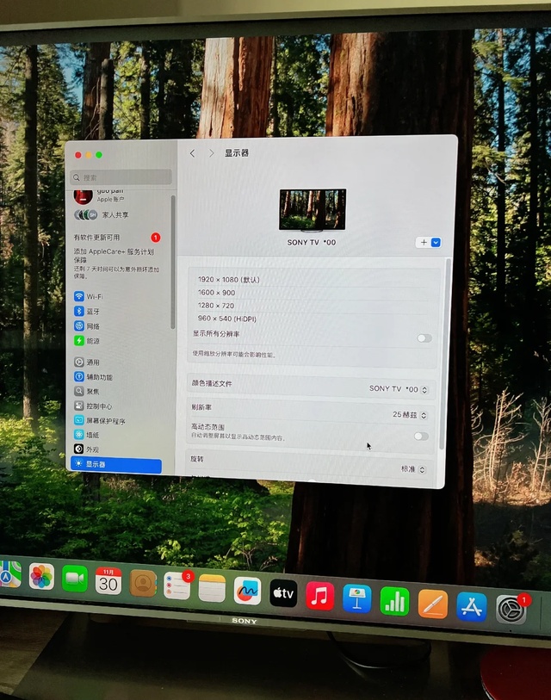Open Notes app in Dock
The width and height of the screenshot is (551, 700).
point(212,588)
